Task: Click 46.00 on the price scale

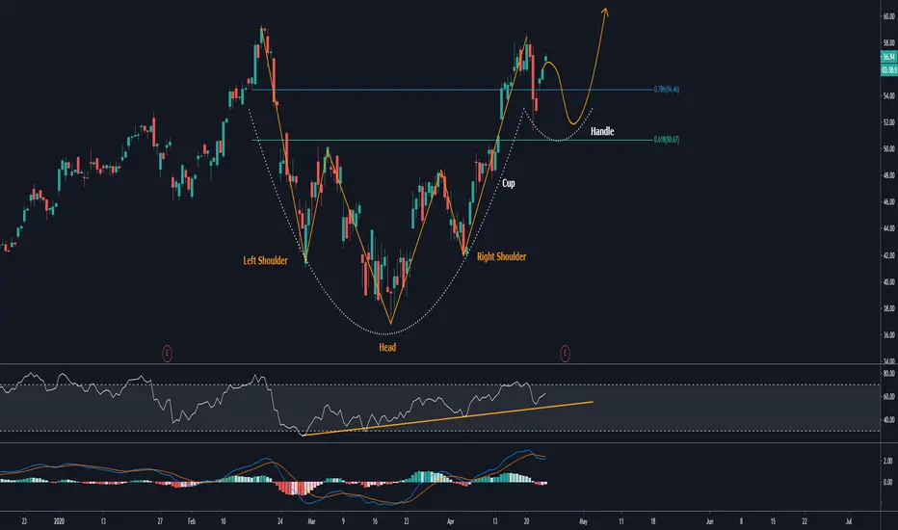Action: tap(888, 201)
